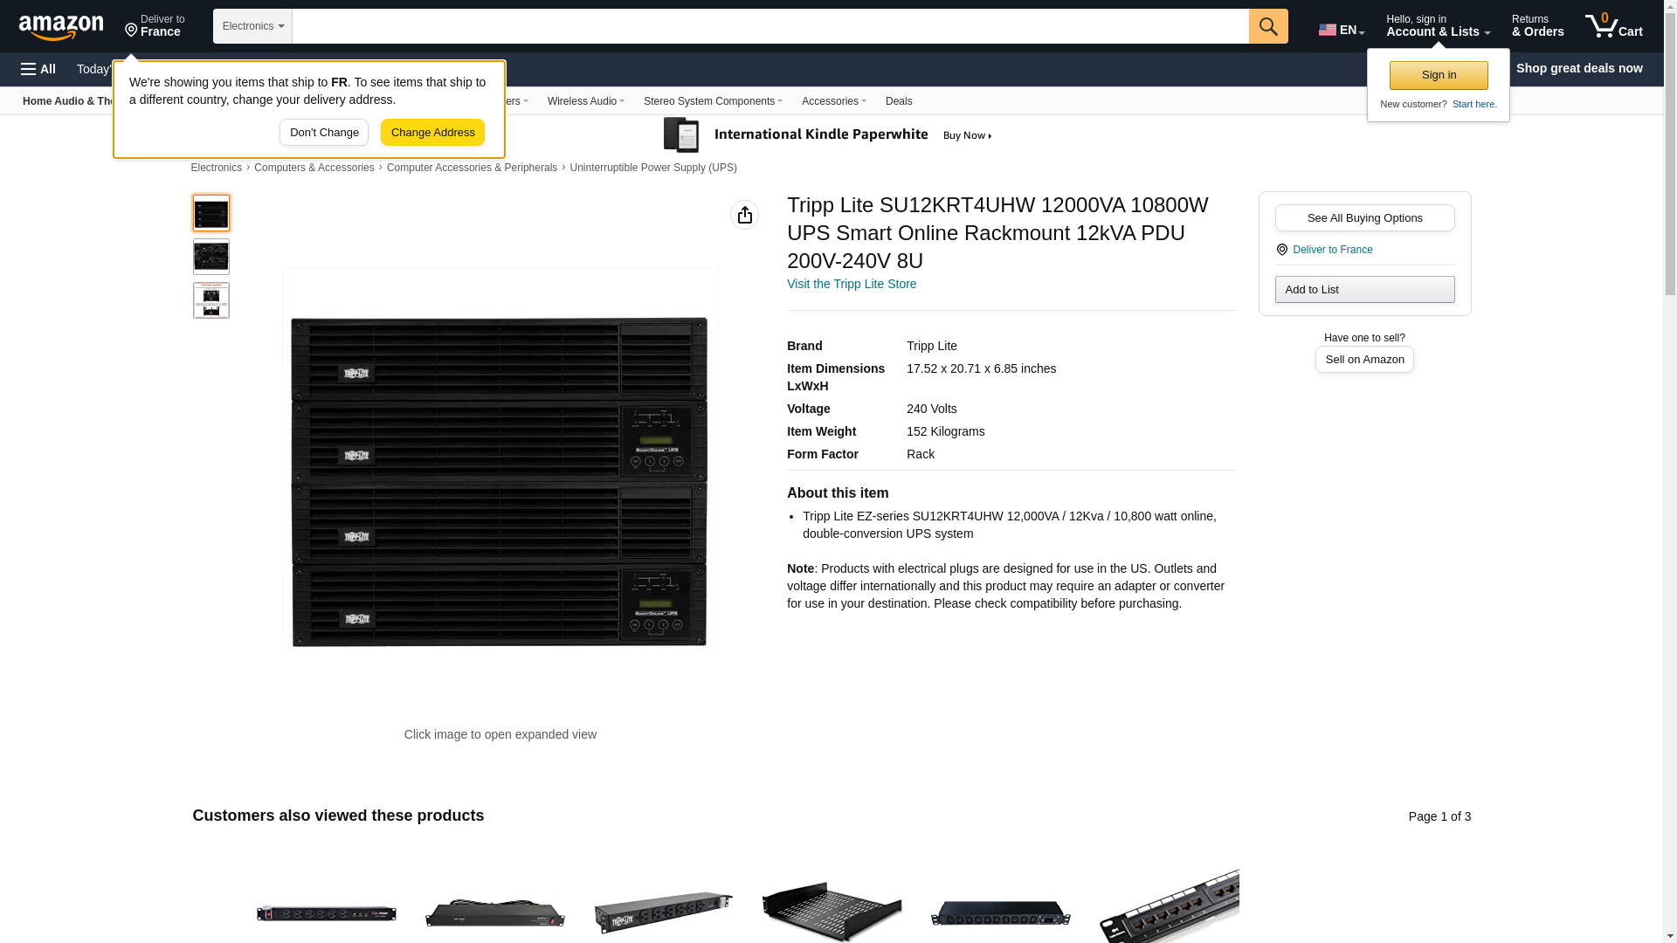Click See All Buying Options
The width and height of the screenshot is (1677, 943).
(x=1364, y=218)
